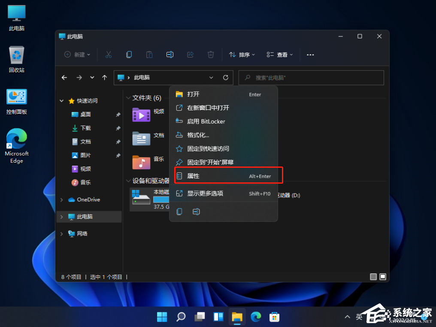Select 文档 in the sidebar quick access
436x327 pixels.
pyautogui.click(x=85, y=142)
